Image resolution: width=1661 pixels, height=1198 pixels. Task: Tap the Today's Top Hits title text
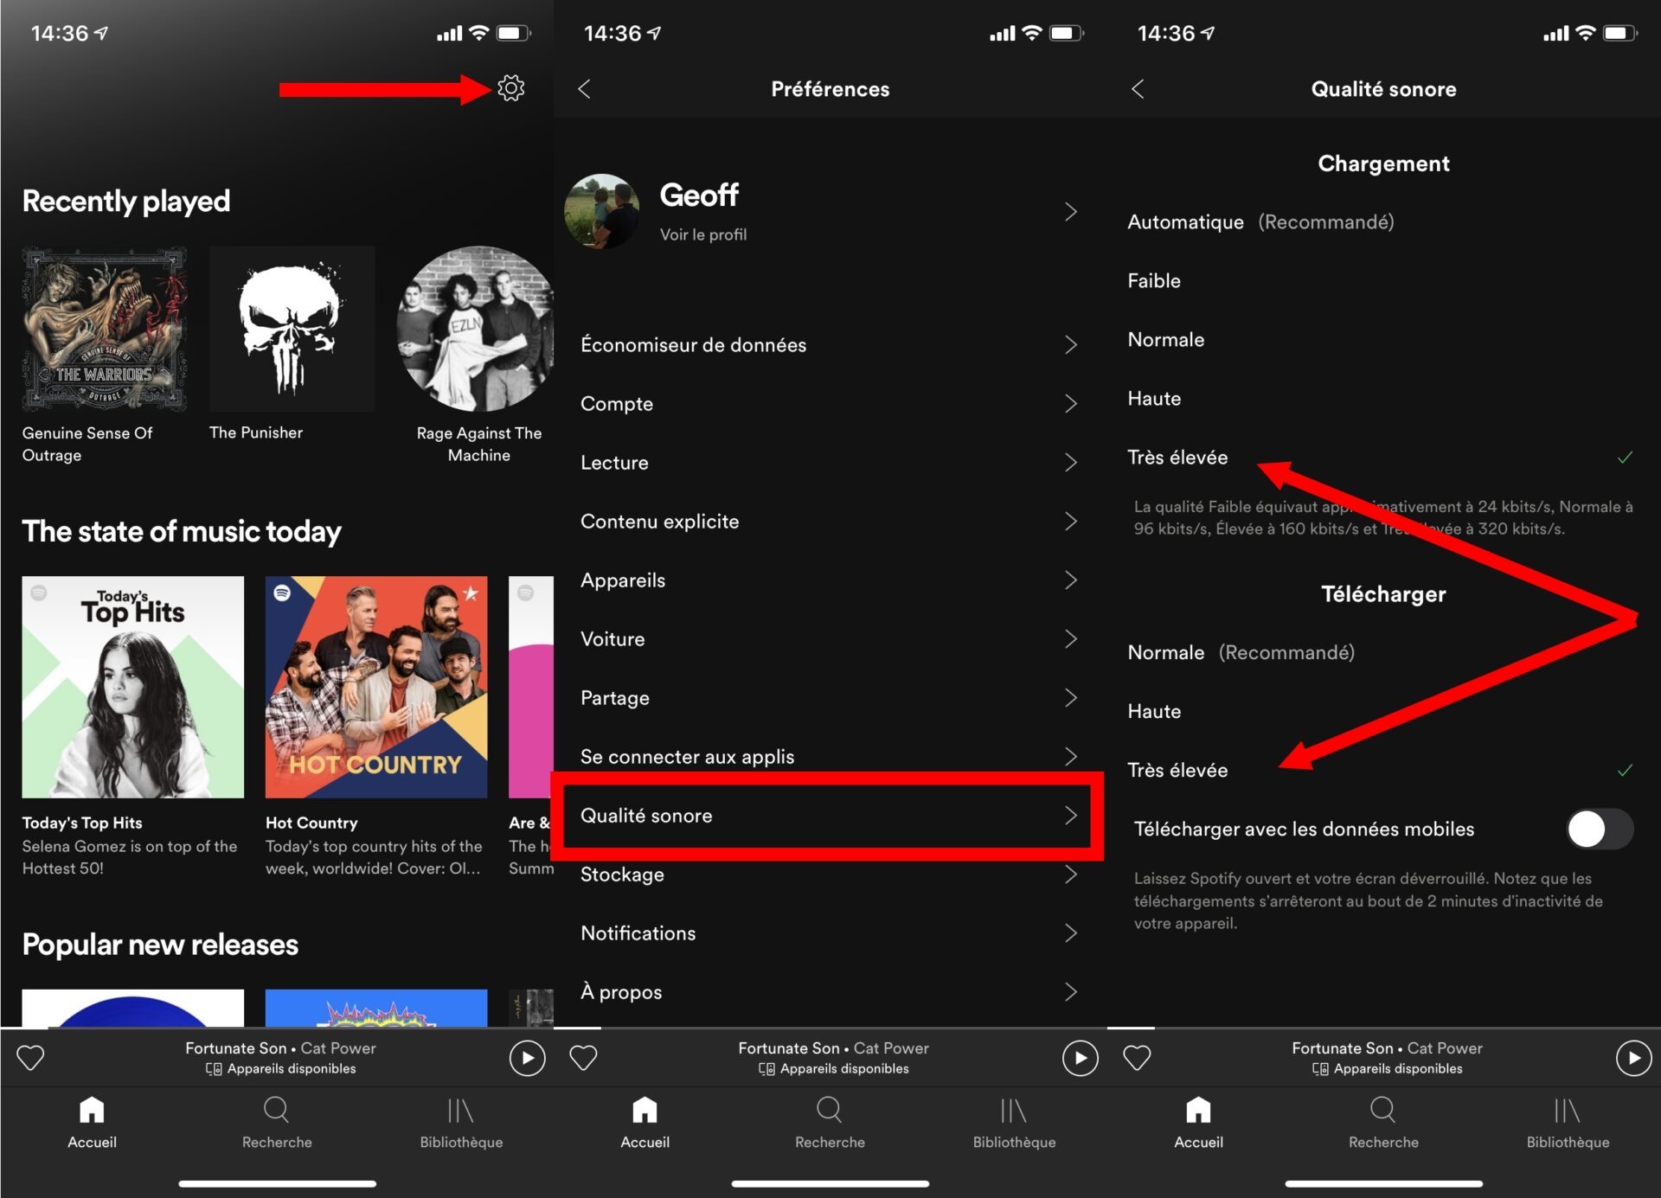(x=82, y=823)
